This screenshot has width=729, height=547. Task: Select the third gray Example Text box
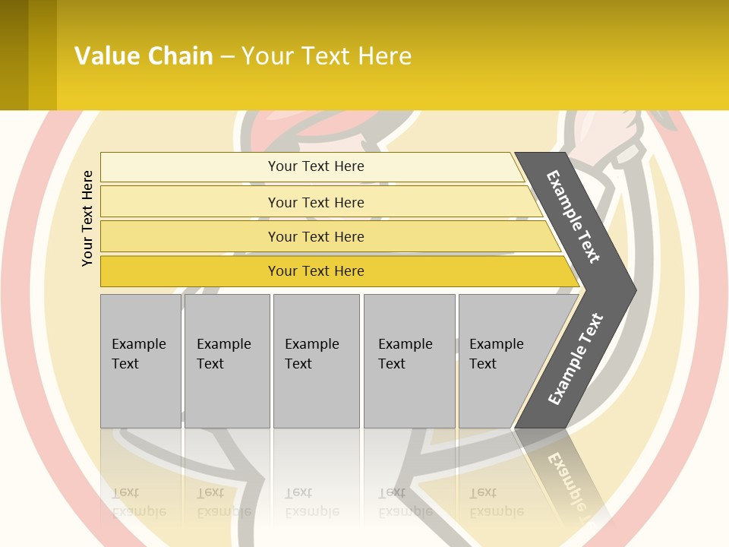tap(316, 360)
